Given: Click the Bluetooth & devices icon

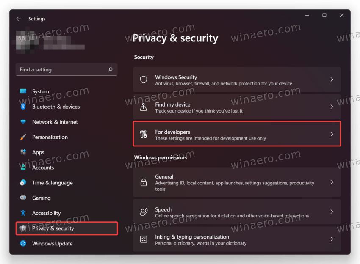Looking at the screenshot, I should [x=23, y=107].
